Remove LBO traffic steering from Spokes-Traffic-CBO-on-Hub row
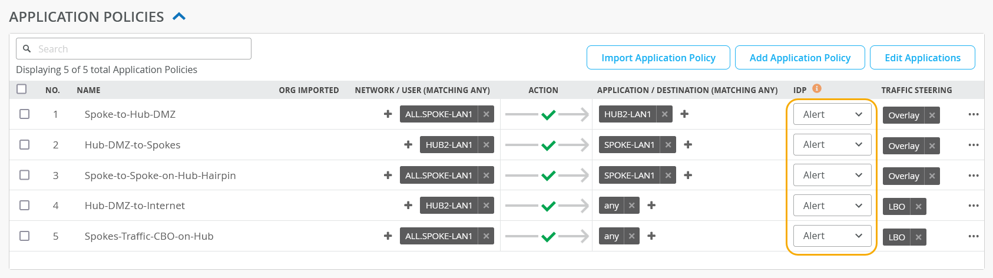Screen dimensions: 993x278 pyautogui.click(x=918, y=237)
